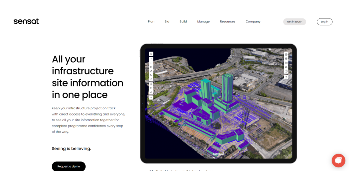Open the Resources menu
349x171 pixels.
coord(227,21)
